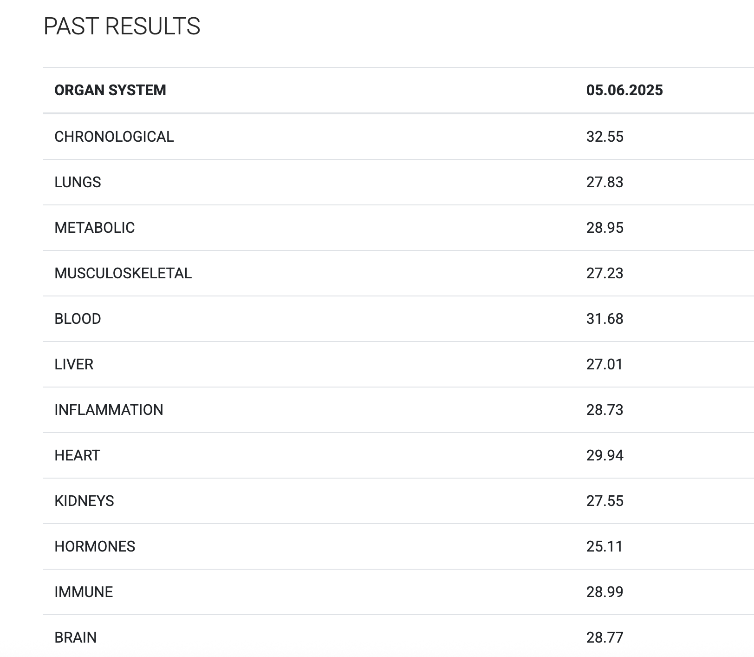Click the PAST RESULTS heading
The height and width of the screenshot is (657, 754).
tap(122, 26)
